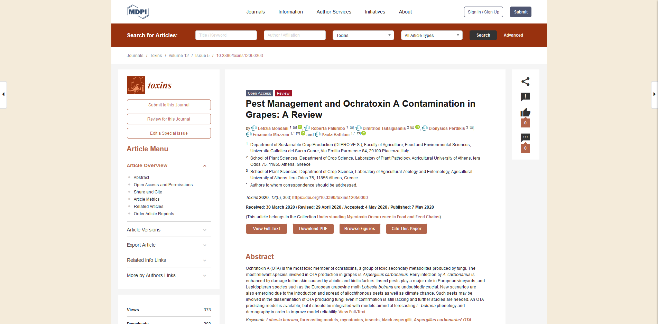Click the Download PDF button
658x324 pixels.
coord(313,229)
